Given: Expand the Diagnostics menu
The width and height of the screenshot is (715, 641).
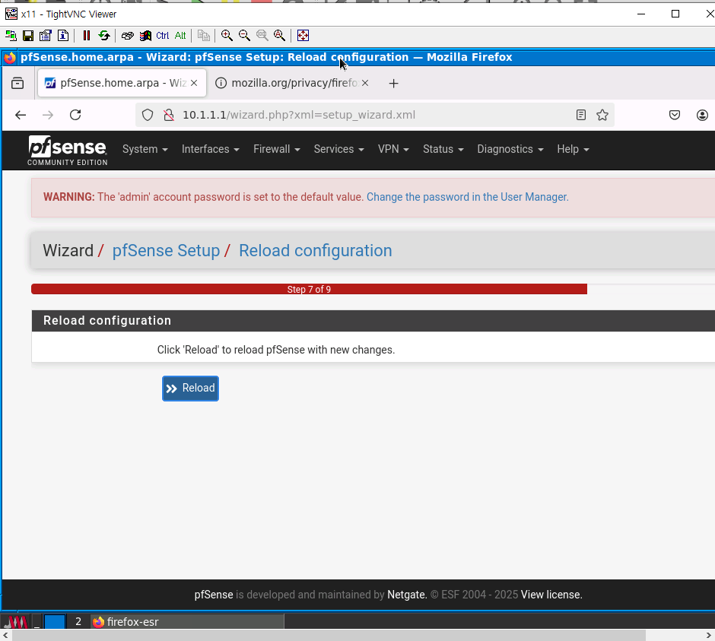Looking at the screenshot, I should (510, 149).
